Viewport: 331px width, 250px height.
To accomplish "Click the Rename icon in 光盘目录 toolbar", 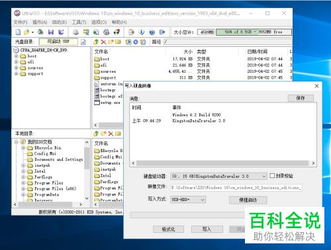I will point(118,42).
